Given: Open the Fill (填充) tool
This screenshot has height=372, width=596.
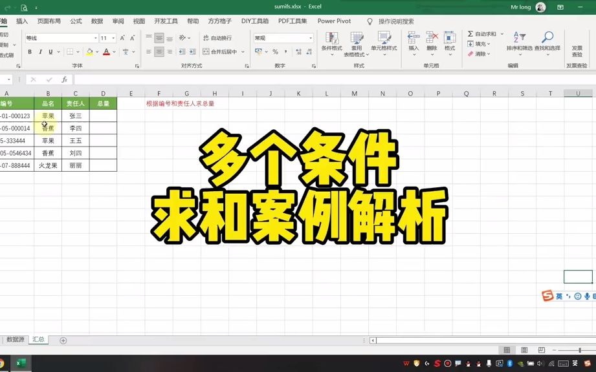Looking at the screenshot, I should (469, 43).
